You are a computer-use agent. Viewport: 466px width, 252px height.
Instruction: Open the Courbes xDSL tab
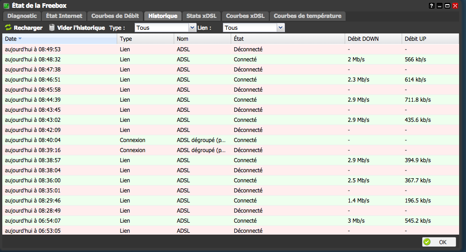pyautogui.click(x=245, y=16)
